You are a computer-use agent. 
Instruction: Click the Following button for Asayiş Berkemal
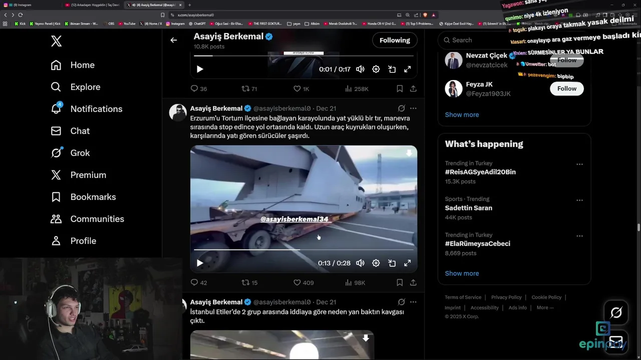pos(395,40)
